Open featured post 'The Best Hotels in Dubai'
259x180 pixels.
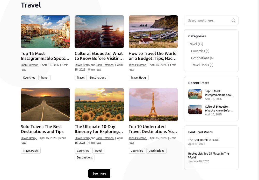204,140
